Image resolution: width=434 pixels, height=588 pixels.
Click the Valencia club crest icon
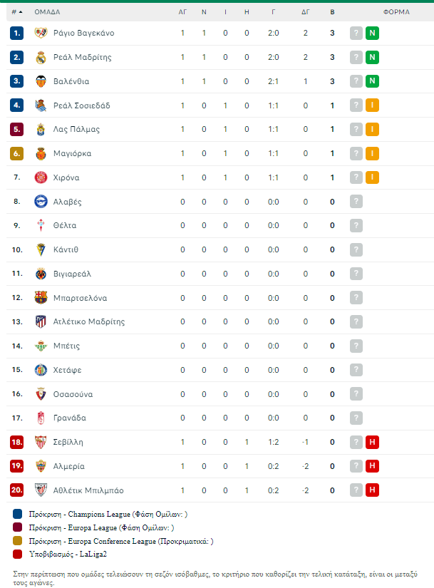(41, 81)
